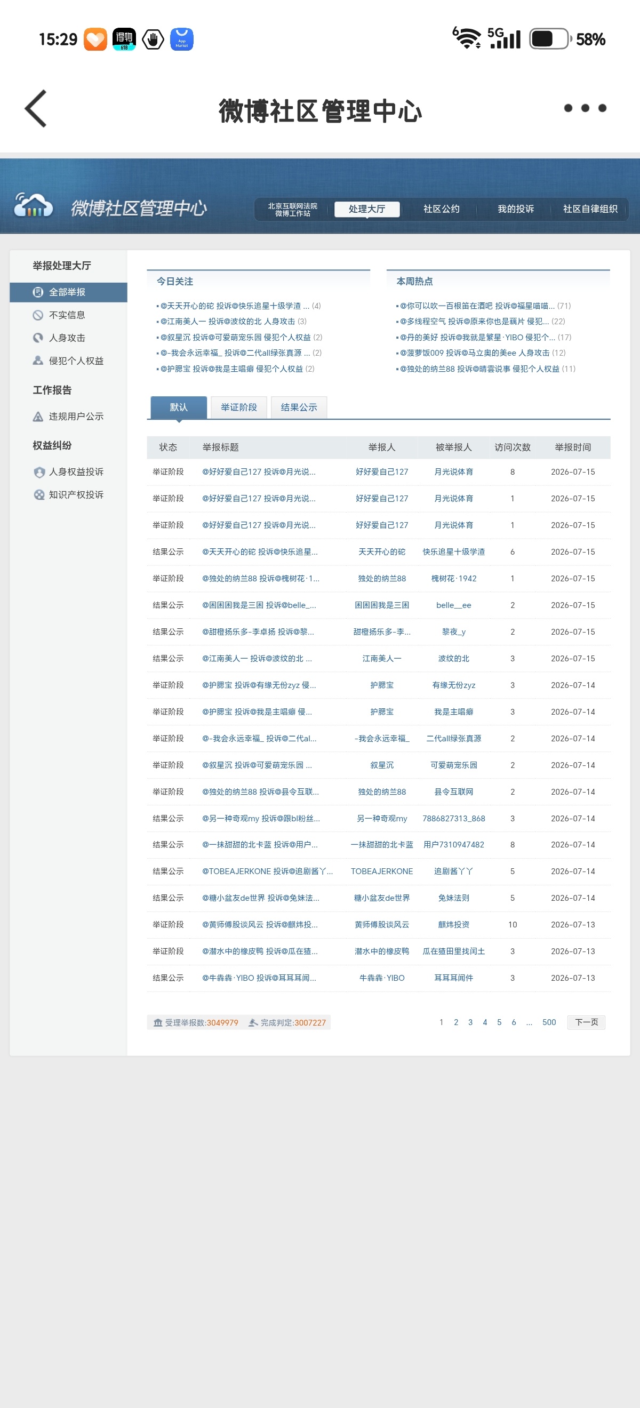The height and width of the screenshot is (1408, 640).
Task: Click the 人身攻击 sidebar icon
Action: [x=38, y=338]
